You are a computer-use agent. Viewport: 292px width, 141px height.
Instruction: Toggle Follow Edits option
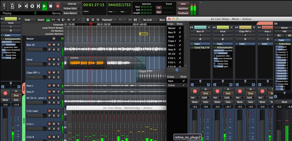[72, 9]
